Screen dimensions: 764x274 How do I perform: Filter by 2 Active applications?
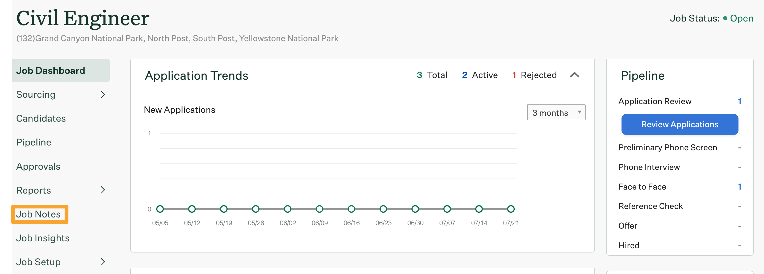tap(480, 75)
